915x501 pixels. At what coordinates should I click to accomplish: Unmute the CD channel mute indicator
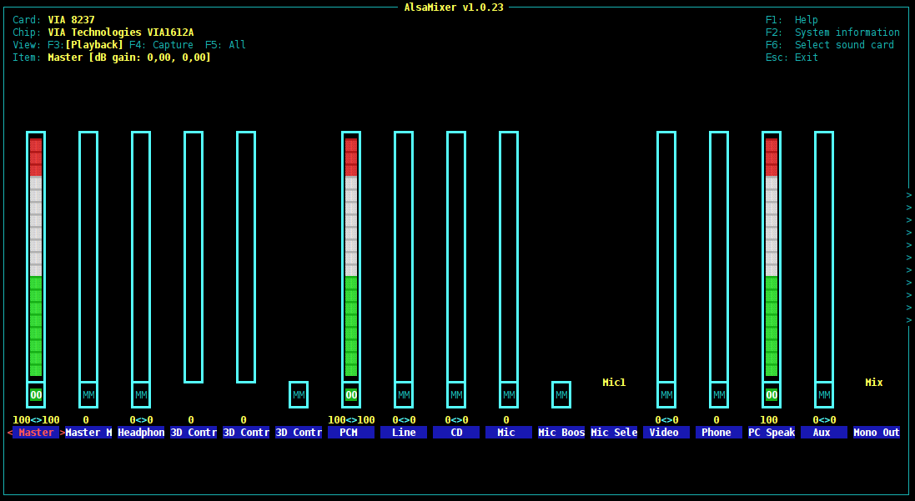pos(456,395)
